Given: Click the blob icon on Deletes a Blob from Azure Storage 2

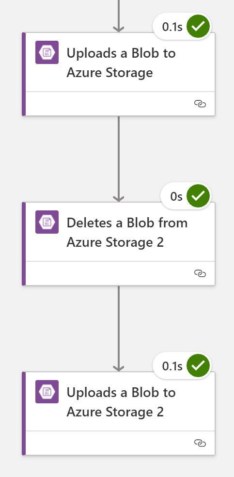Looking at the screenshot, I should pos(47,222).
